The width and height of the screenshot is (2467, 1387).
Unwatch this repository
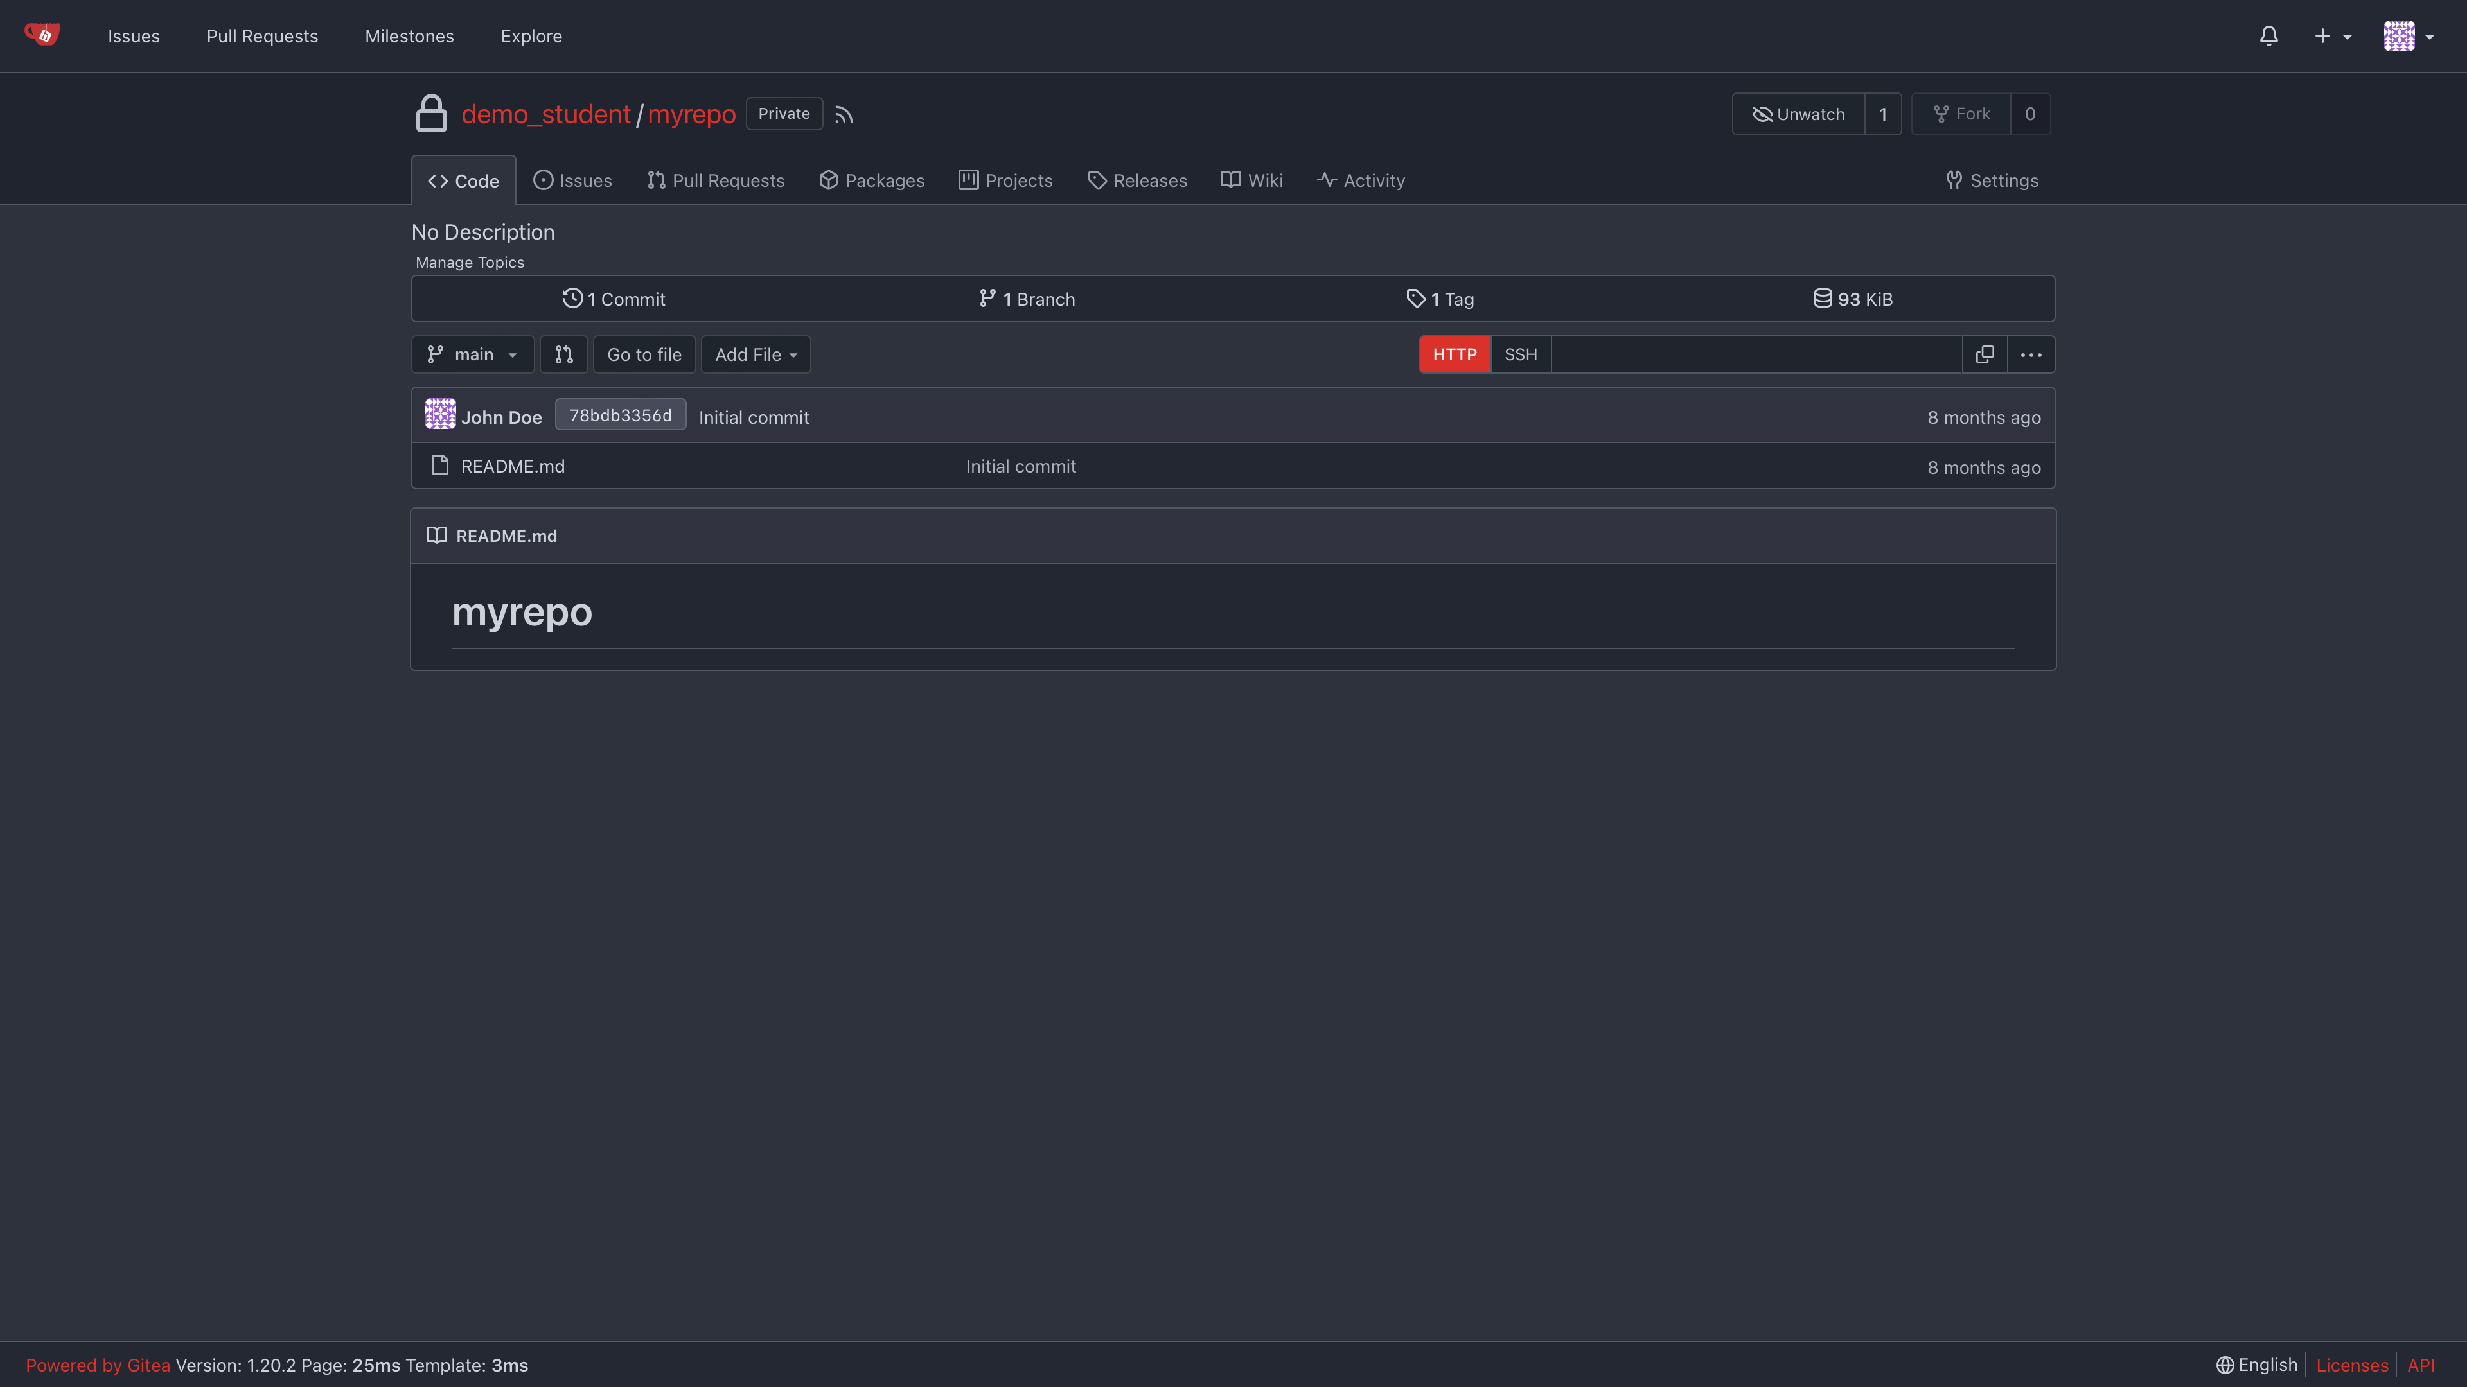[x=1798, y=114]
